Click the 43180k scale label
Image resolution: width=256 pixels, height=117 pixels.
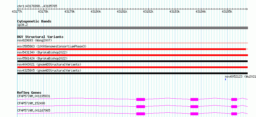96,11
